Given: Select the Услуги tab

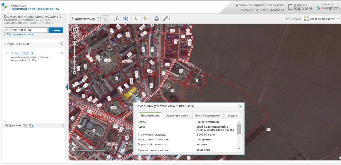Looking at the screenshot, I should coord(232,115).
